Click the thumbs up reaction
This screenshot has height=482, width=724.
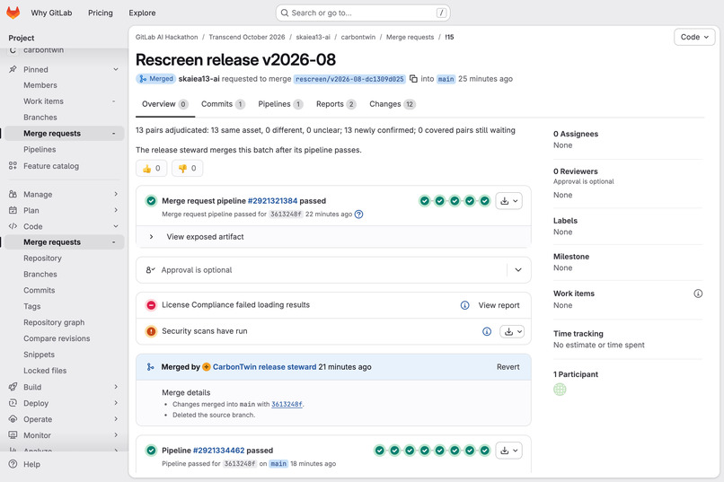[152, 169]
